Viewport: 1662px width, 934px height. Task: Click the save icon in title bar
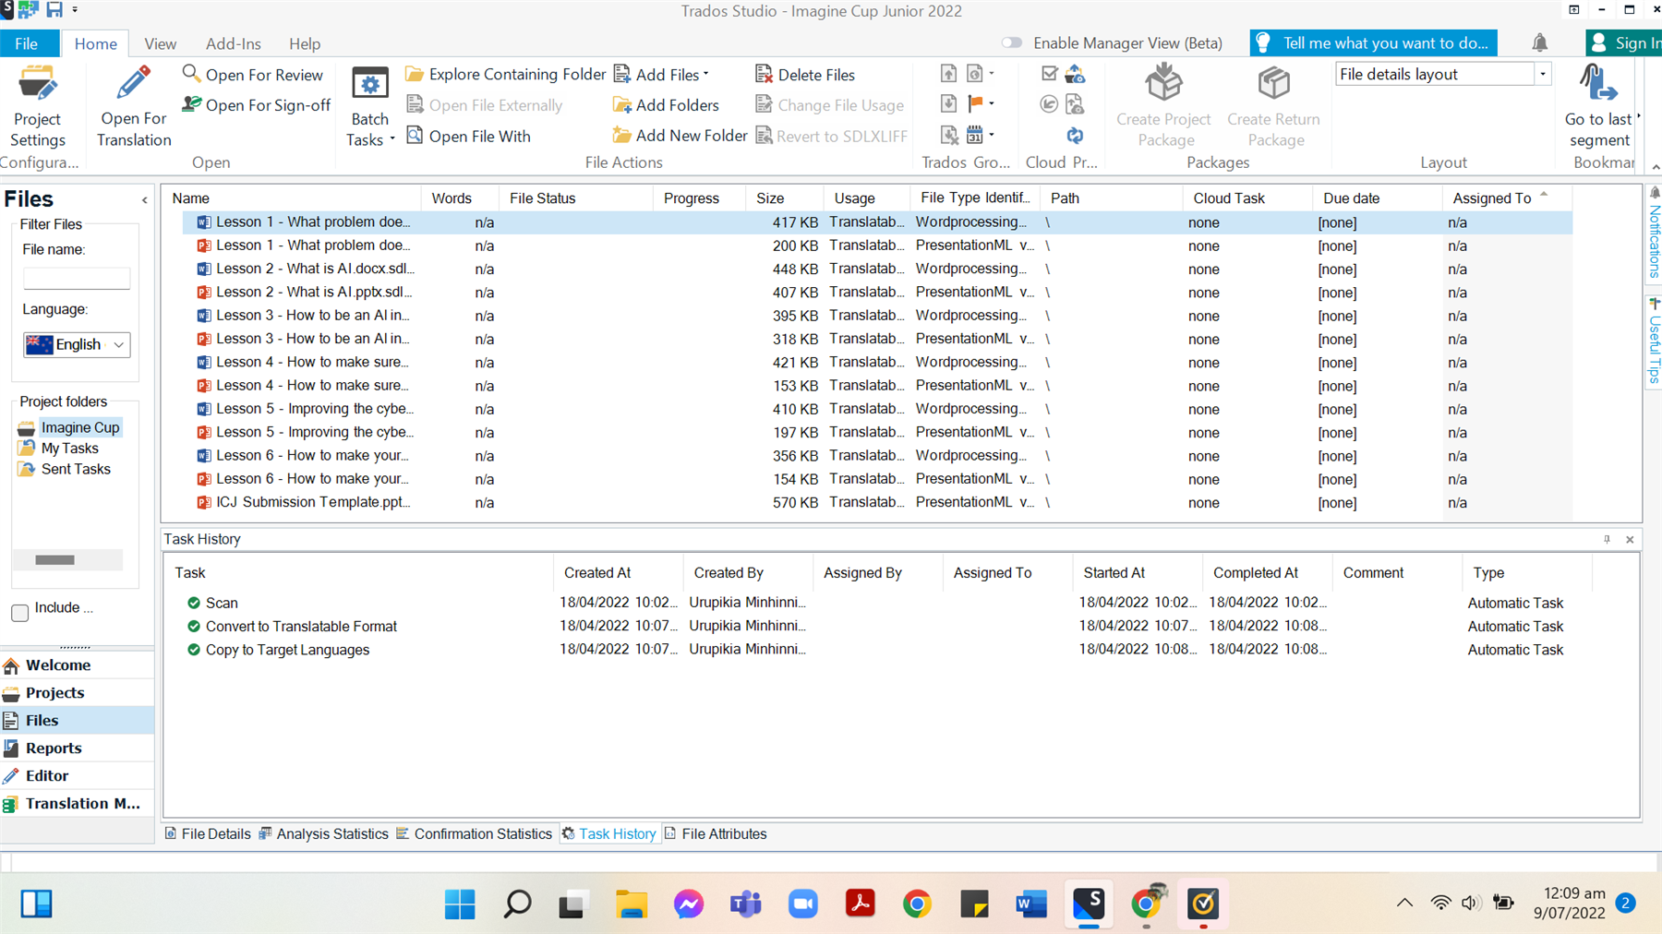point(54,10)
